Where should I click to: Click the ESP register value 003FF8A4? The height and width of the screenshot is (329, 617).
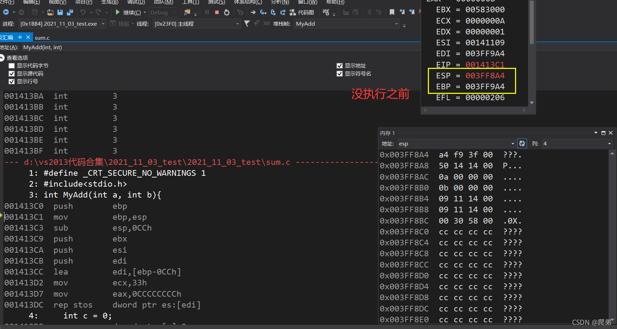[485, 76]
